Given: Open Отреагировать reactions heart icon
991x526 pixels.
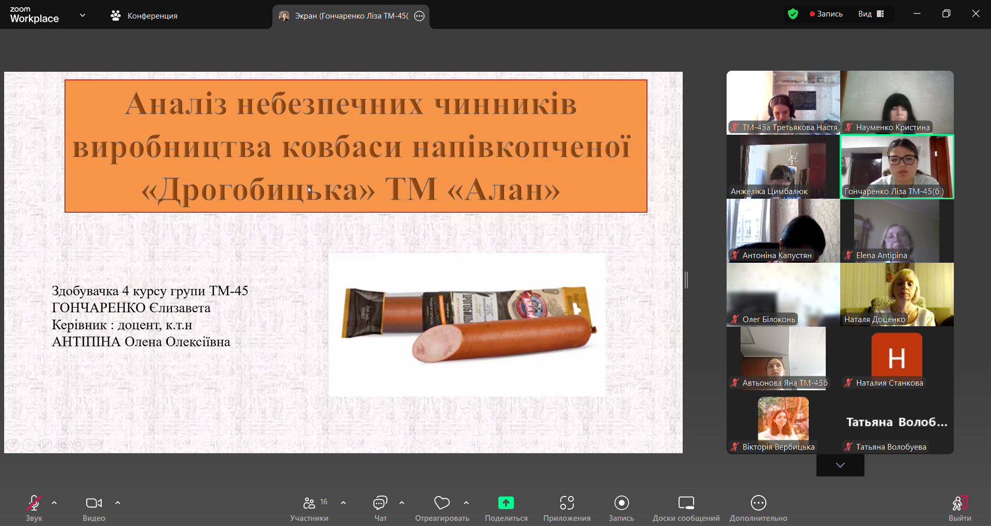Looking at the screenshot, I should point(442,503).
